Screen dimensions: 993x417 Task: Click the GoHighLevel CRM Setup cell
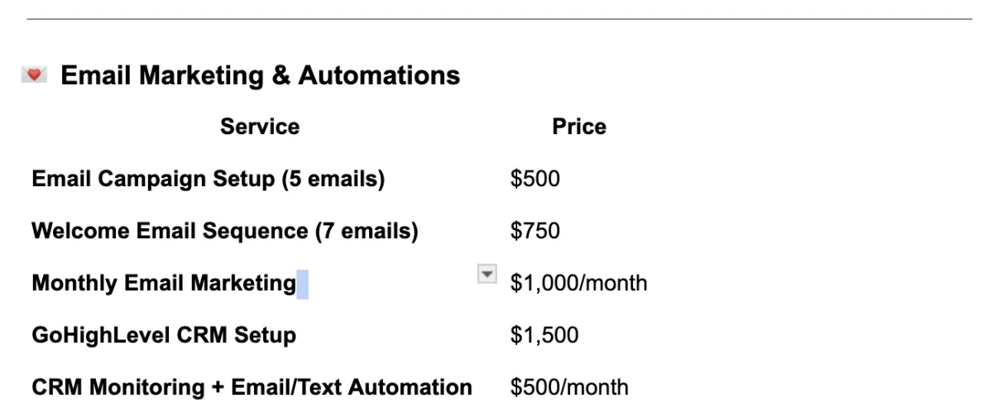(x=164, y=335)
